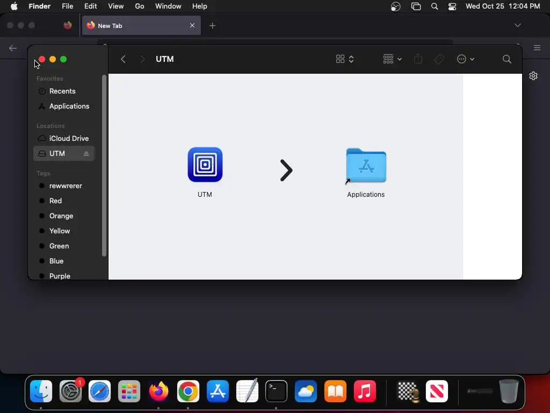Select the Yellow tag
Image resolution: width=550 pixels, height=413 pixels.
click(x=64, y=231)
